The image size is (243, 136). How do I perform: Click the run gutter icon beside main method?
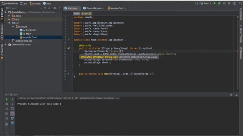click(69, 74)
